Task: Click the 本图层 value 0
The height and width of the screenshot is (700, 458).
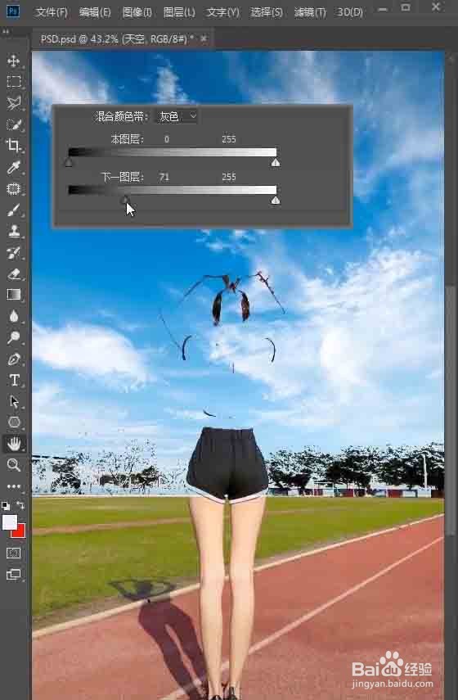Action: (166, 139)
